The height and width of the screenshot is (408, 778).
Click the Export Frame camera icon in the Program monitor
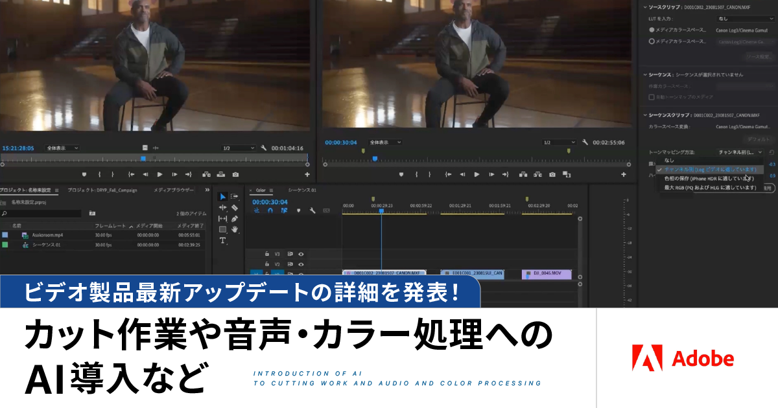pyautogui.click(x=551, y=174)
